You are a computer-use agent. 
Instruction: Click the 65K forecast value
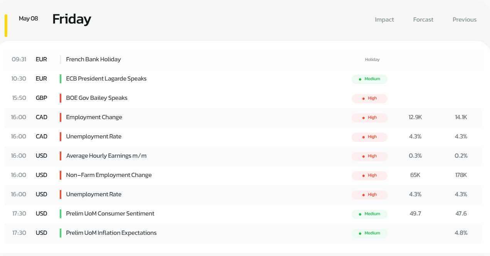[x=415, y=175]
